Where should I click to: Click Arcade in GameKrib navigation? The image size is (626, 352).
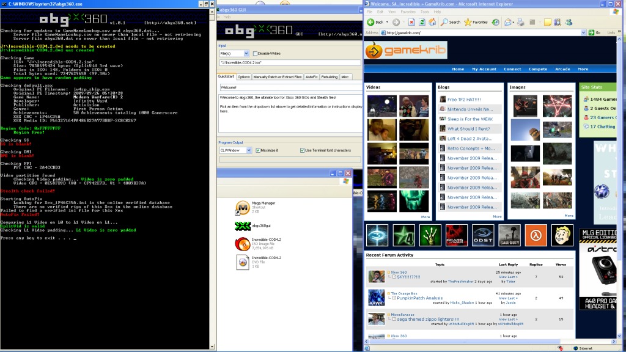[562, 69]
